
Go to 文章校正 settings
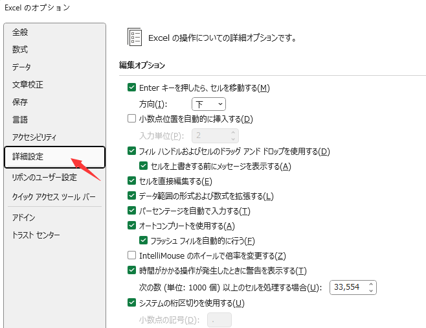point(28,84)
